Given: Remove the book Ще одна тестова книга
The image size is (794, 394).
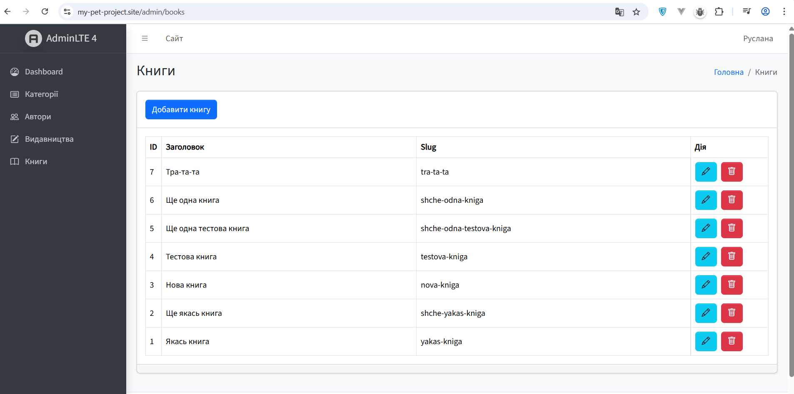Looking at the screenshot, I should pyautogui.click(x=732, y=228).
